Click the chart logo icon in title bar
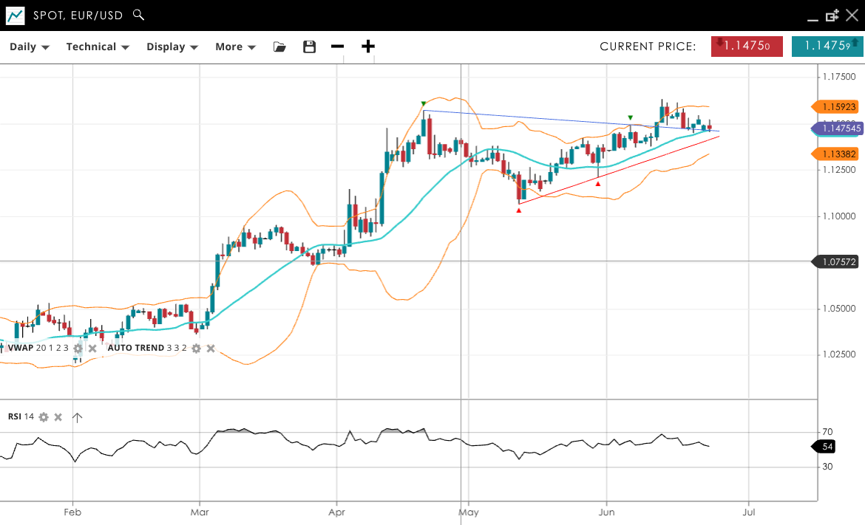Screen dimensions: 865x525 [x=15, y=15]
